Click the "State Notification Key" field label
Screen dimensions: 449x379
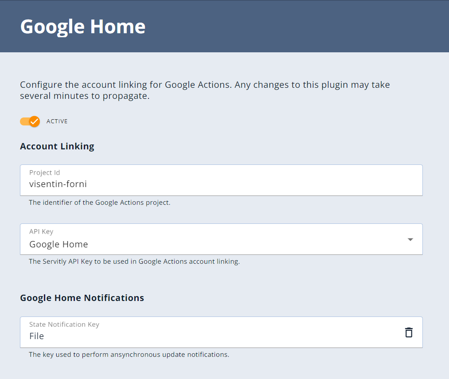coord(64,324)
